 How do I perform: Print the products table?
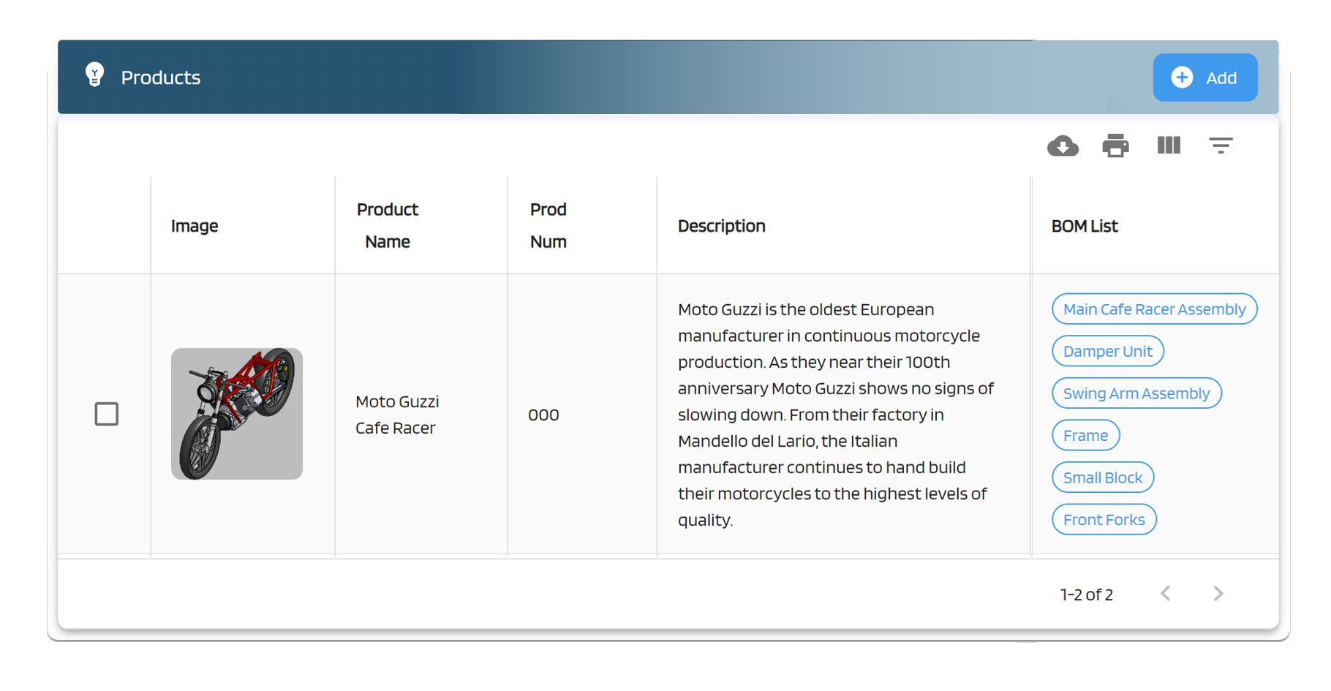tap(1115, 146)
